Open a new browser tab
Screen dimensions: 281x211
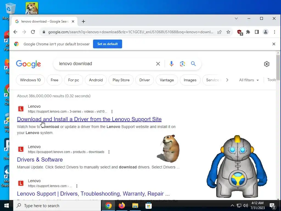coord(83,21)
